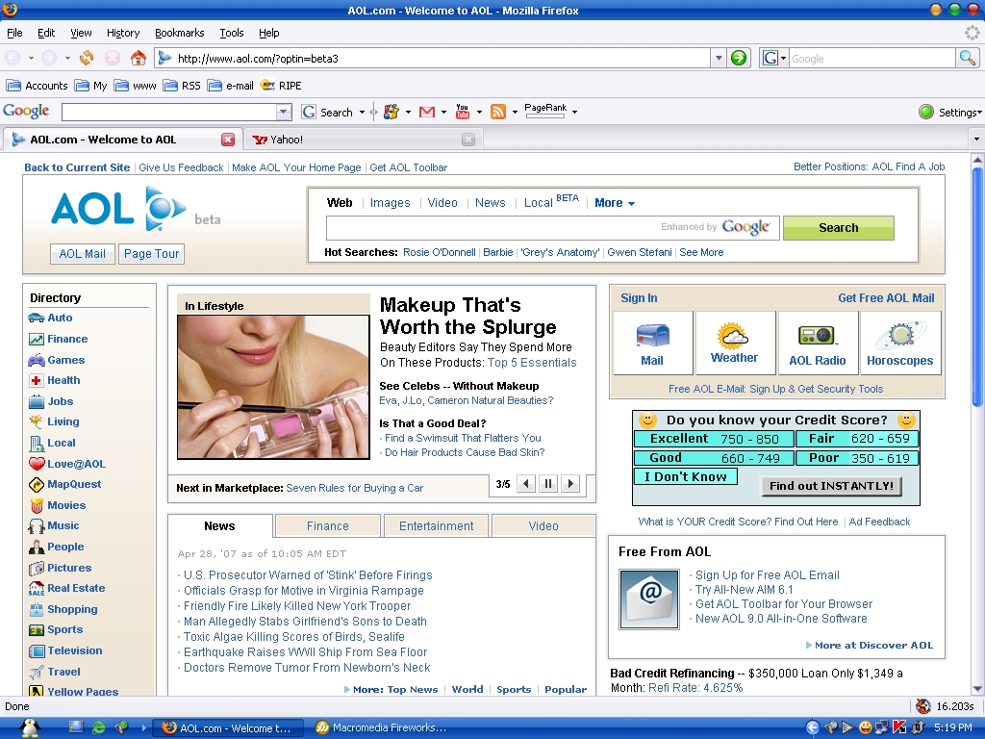The height and width of the screenshot is (739, 985).
Task: Open AOL Radio icon
Action: click(x=817, y=336)
